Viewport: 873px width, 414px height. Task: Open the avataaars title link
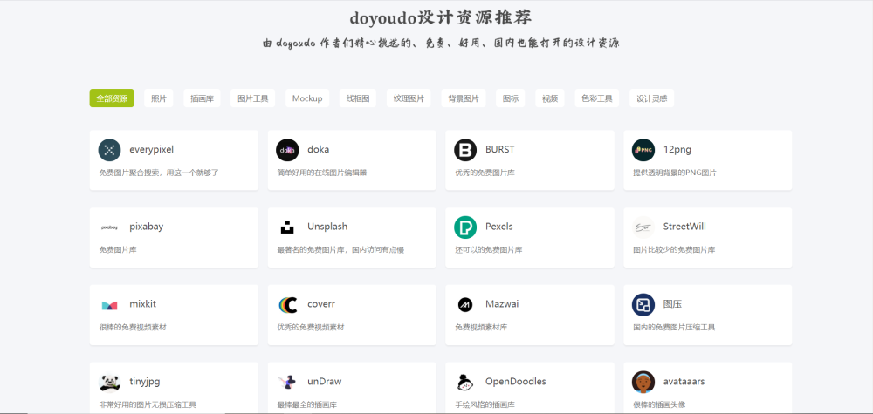[x=684, y=381]
